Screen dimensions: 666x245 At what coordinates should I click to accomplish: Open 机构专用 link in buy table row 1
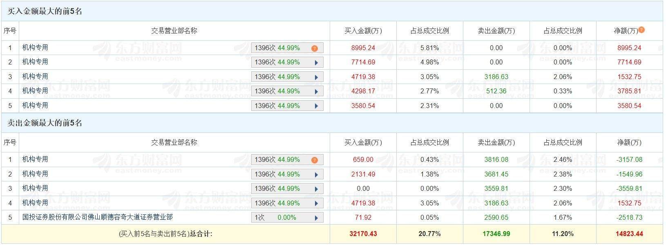pos(35,48)
